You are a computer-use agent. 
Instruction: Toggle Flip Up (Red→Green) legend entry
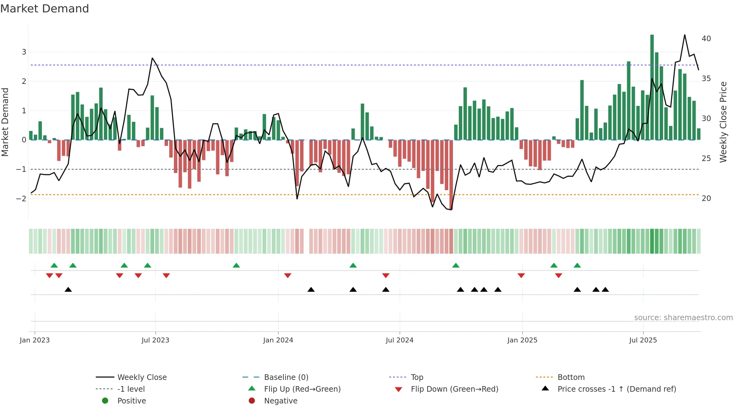[294, 389]
